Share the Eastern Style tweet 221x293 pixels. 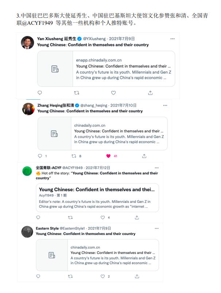pyautogui.click(x=137, y=276)
